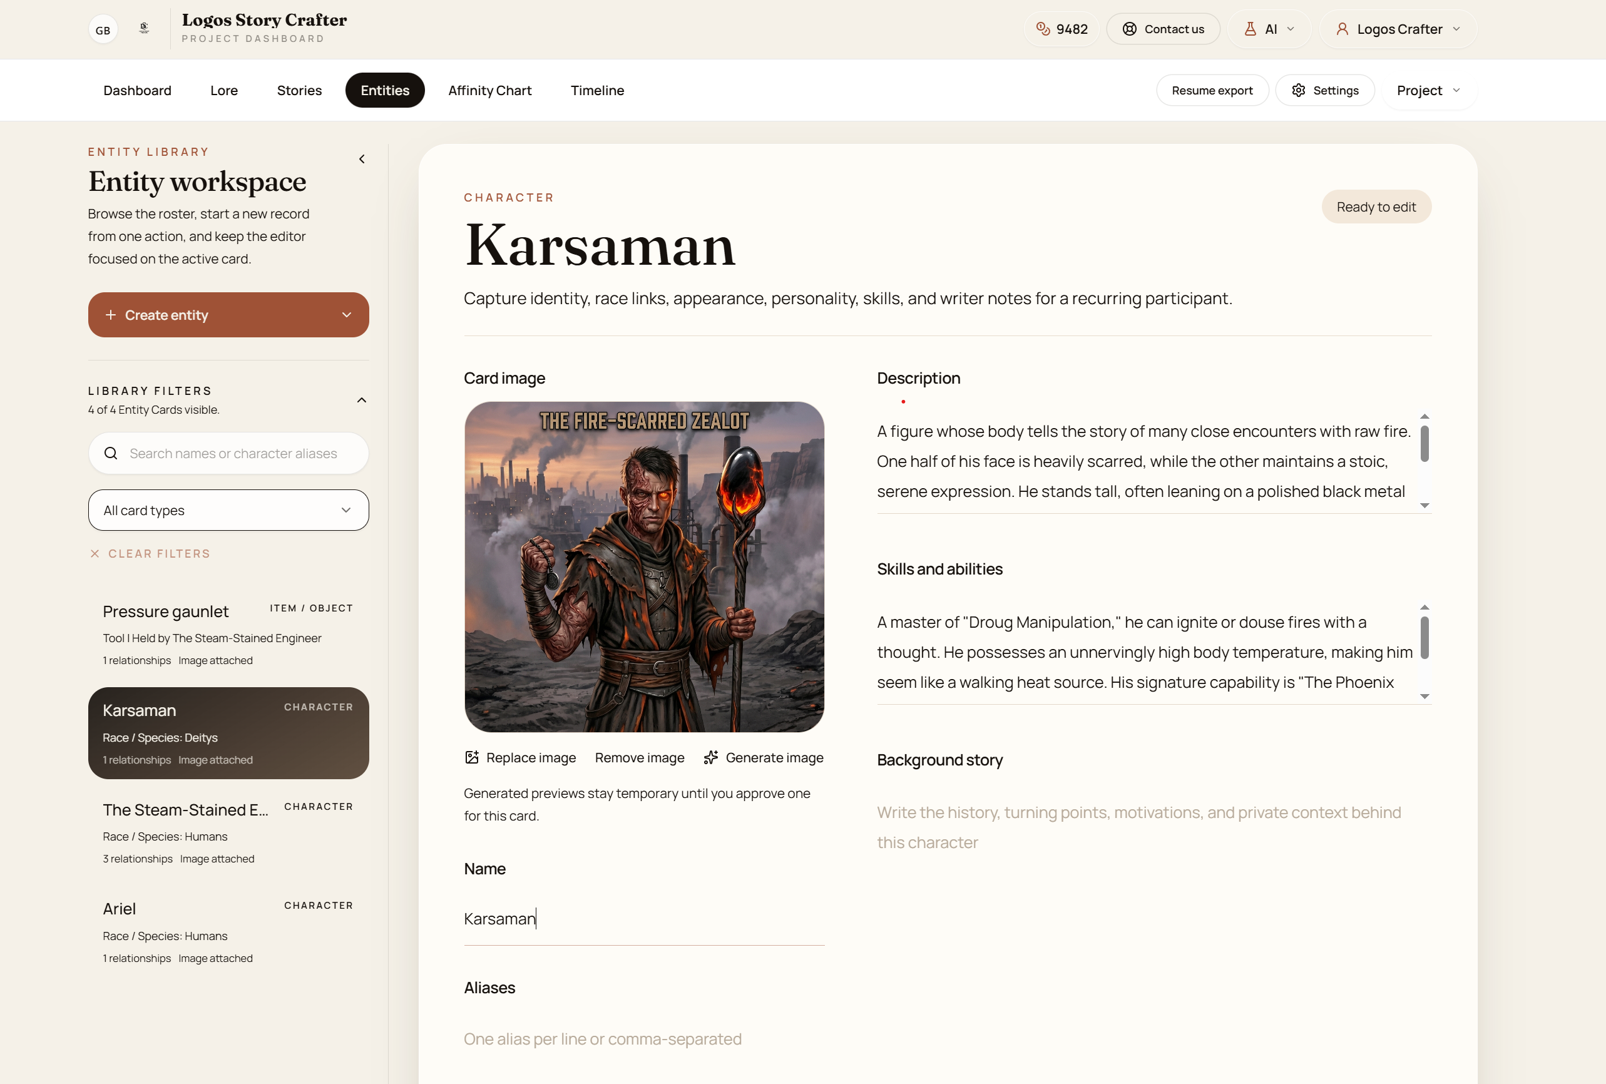Viewport: 1606px width, 1084px height.
Task: Open Create entity dropdown chevron
Action: click(x=347, y=315)
